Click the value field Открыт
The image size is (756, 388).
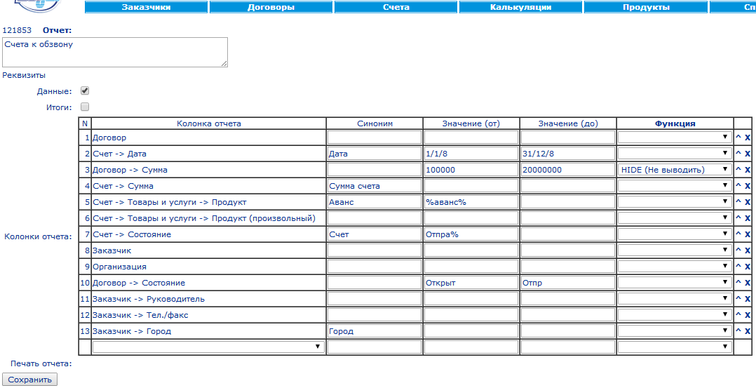(x=471, y=283)
